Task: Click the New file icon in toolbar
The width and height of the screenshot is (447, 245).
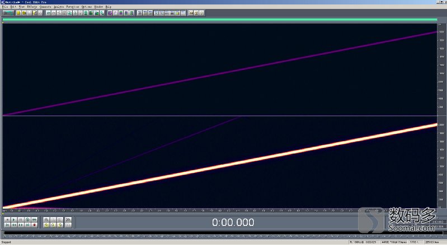Action: tap(18, 13)
